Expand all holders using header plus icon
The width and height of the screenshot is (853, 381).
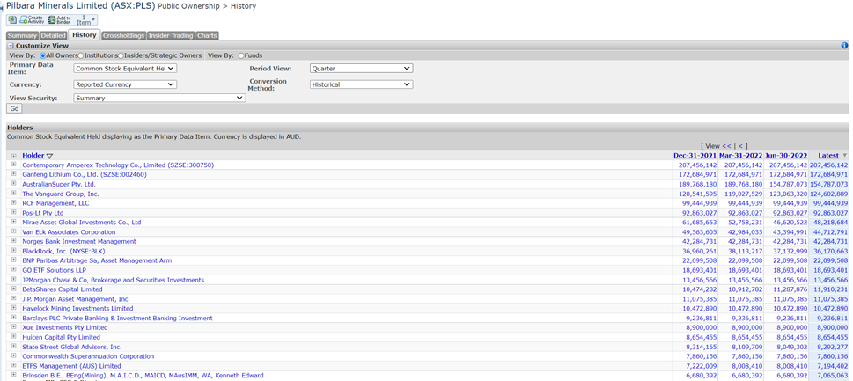click(13, 156)
